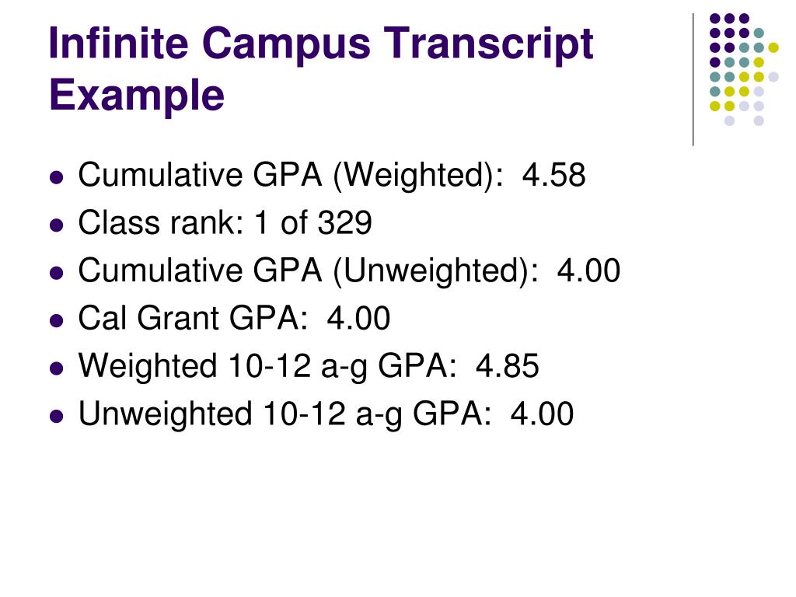
Task: Click the 4.85 a-g GPA value
Action: click(x=507, y=366)
